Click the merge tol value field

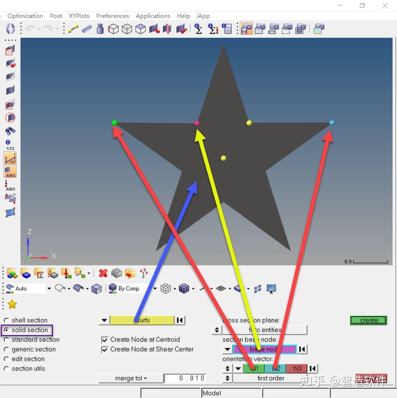(x=185, y=378)
